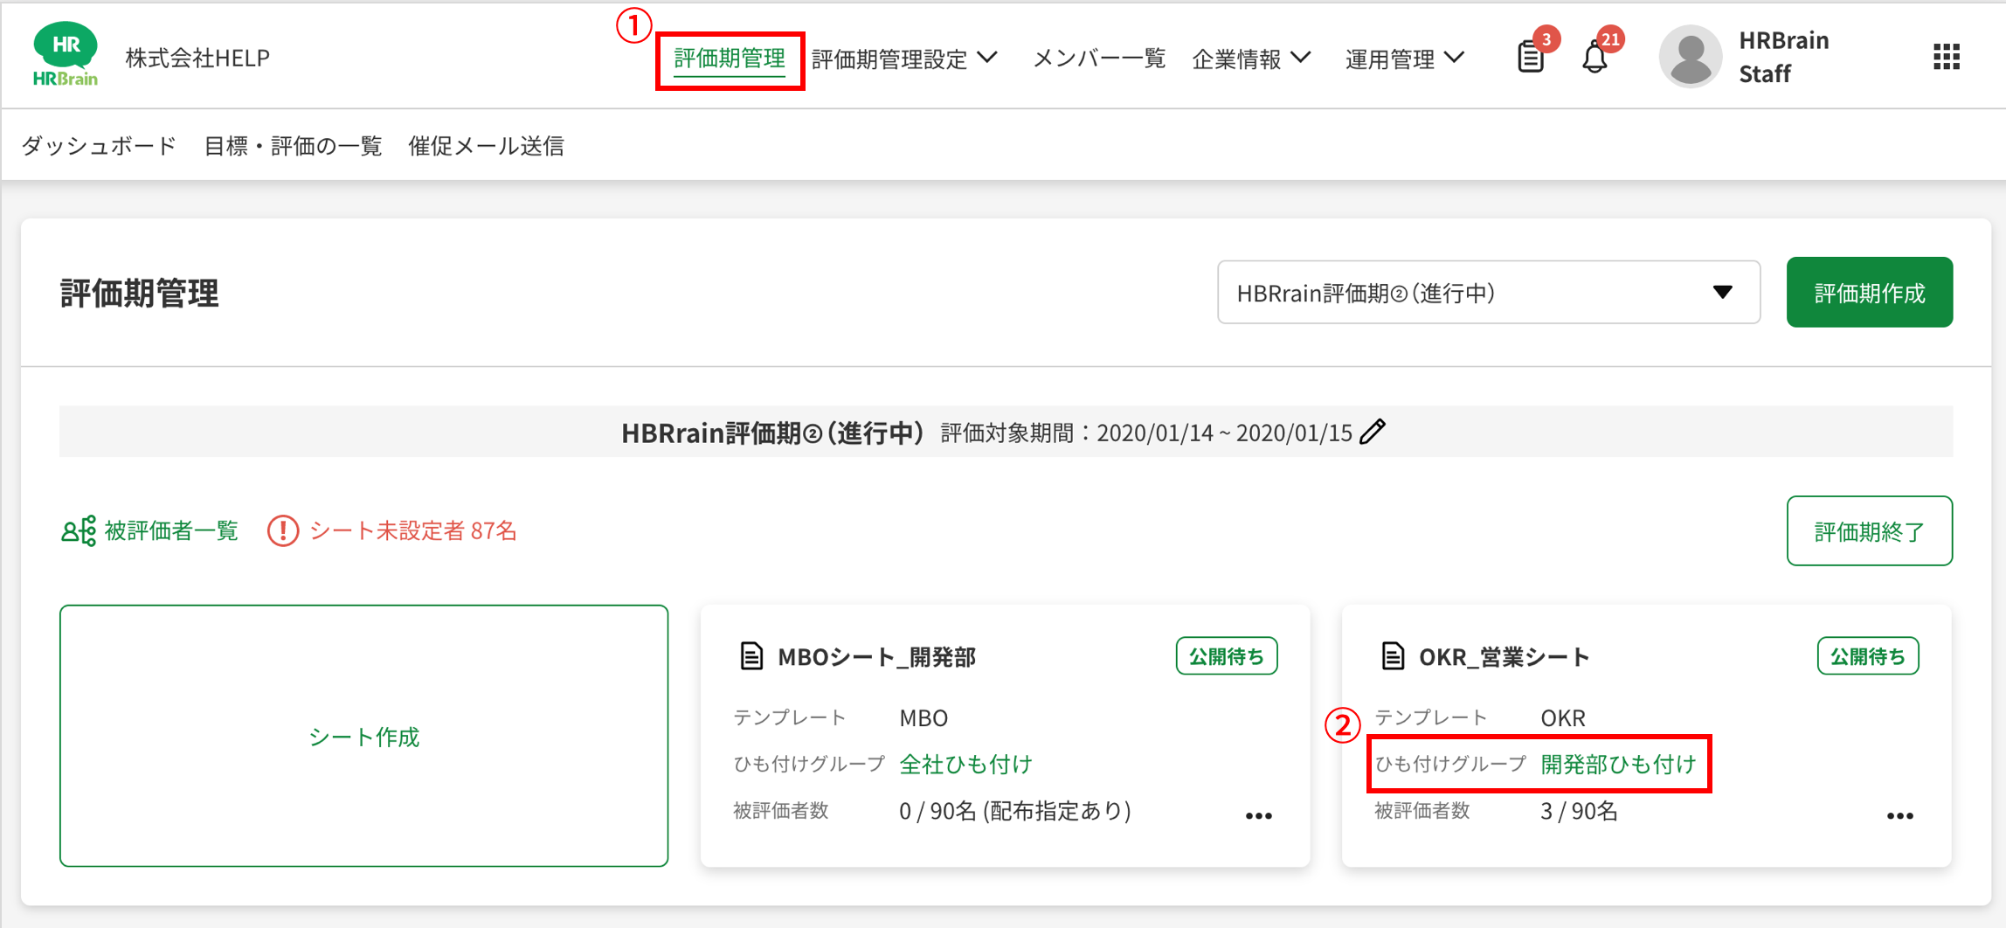Click the 公開待ち badge on MBOシート_開発部
Screen dimensions: 2006x928
[1227, 656]
